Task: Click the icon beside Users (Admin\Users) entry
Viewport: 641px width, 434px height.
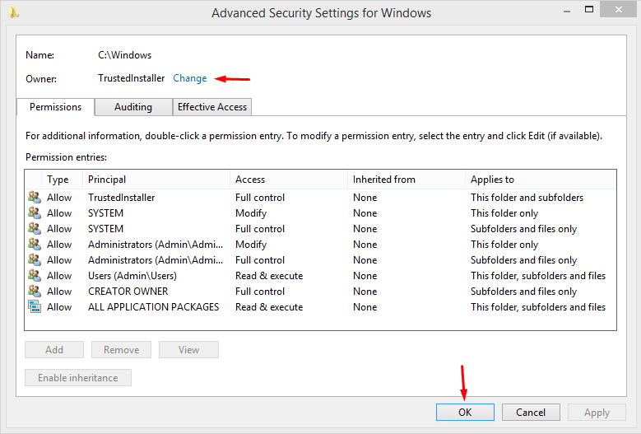Action: coord(35,276)
